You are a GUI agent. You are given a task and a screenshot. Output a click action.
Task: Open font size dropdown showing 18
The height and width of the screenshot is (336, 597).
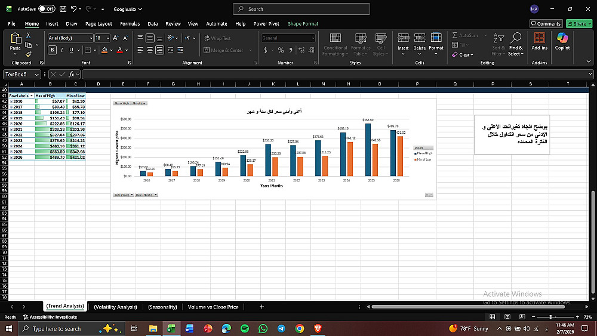coord(107,38)
